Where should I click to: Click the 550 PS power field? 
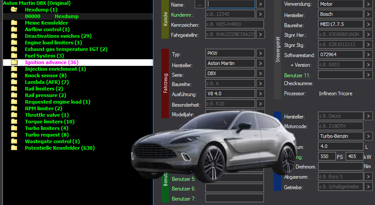(x=327, y=156)
